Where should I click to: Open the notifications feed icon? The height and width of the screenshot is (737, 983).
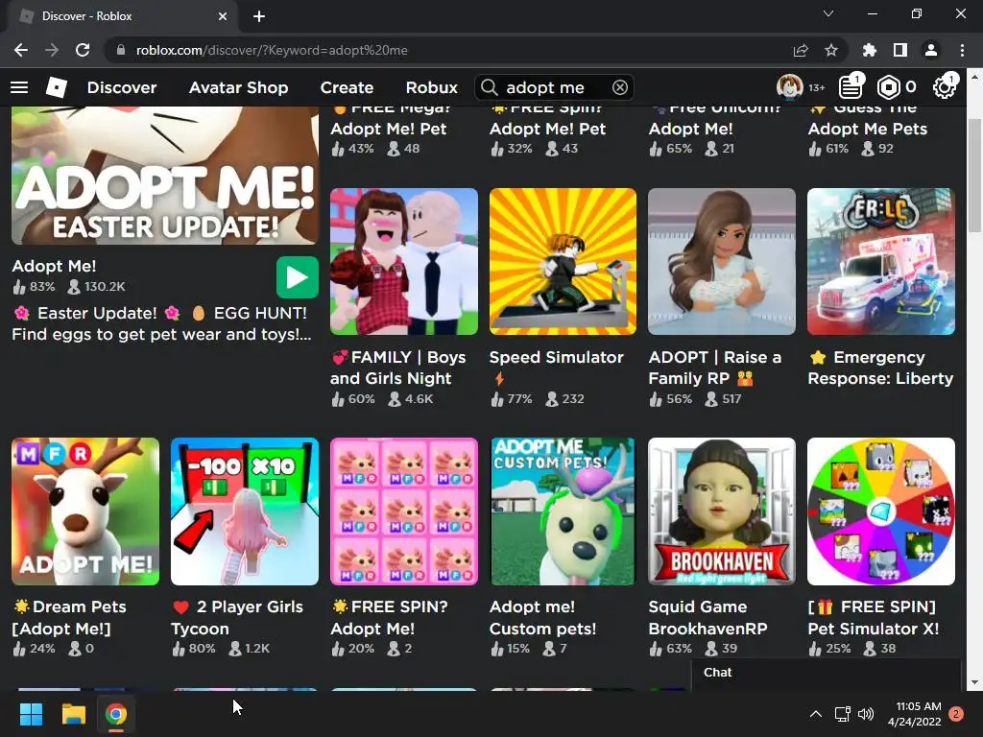pyautogui.click(x=851, y=87)
